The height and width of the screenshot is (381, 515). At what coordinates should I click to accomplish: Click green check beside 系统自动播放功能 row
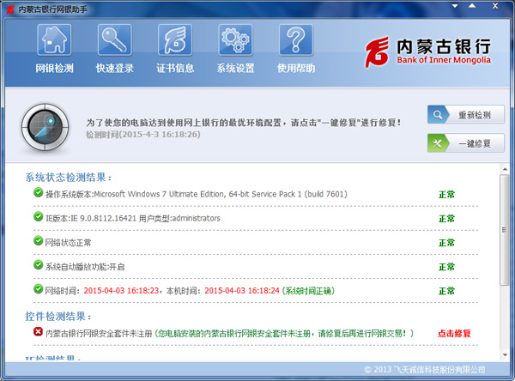(38, 265)
